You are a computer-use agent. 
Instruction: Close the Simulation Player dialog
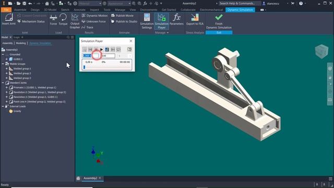click(x=131, y=41)
